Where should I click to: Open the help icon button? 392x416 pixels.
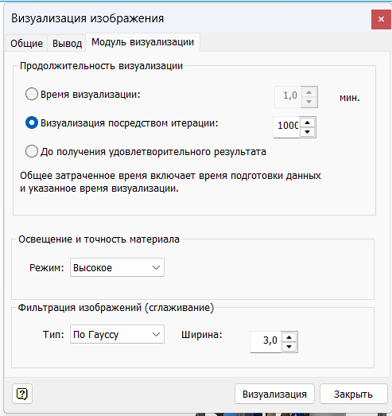(x=22, y=394)
